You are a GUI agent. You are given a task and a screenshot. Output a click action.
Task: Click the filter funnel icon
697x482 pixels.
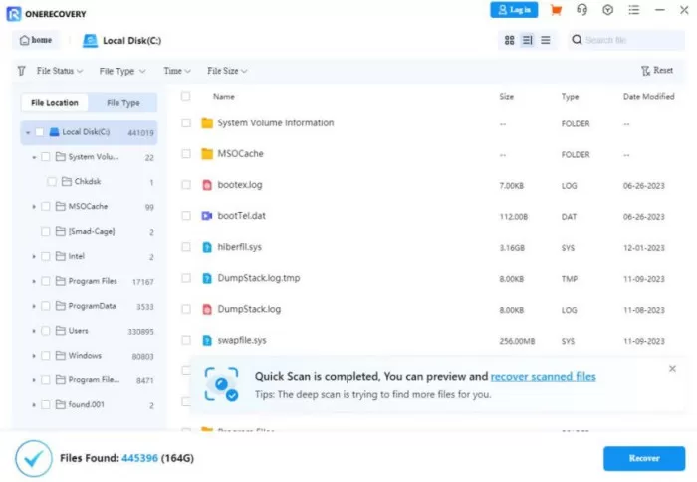(x=21, y=71)
